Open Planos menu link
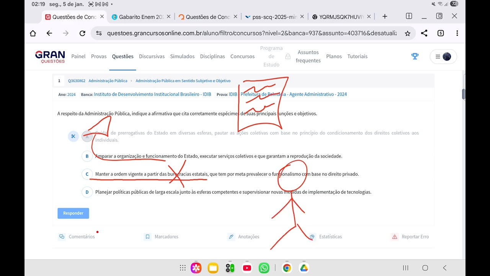This screenshot has width=490, height=276. [334, 56]
